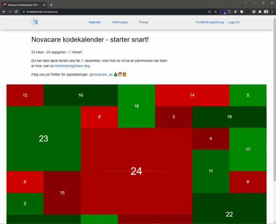Open calendar door 16

(80, 95)
